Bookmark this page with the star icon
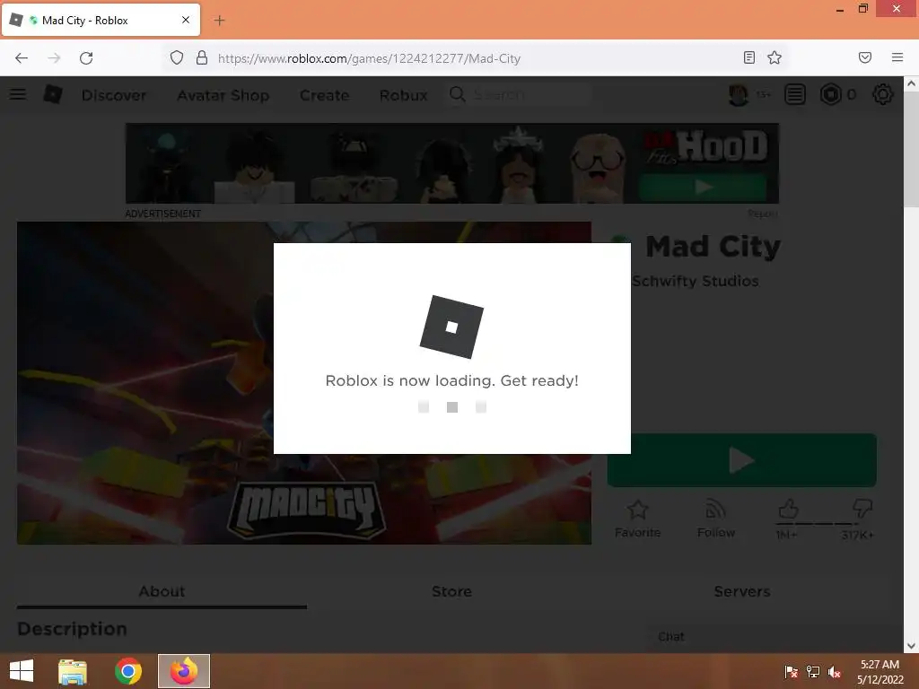Viewport: 919px width, 689px height. [775, 57]
